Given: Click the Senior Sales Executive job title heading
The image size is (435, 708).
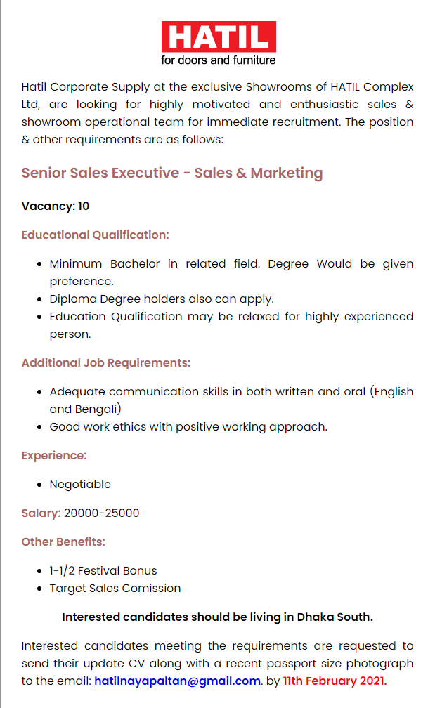Looking at the screenshot, I should 172,173.
